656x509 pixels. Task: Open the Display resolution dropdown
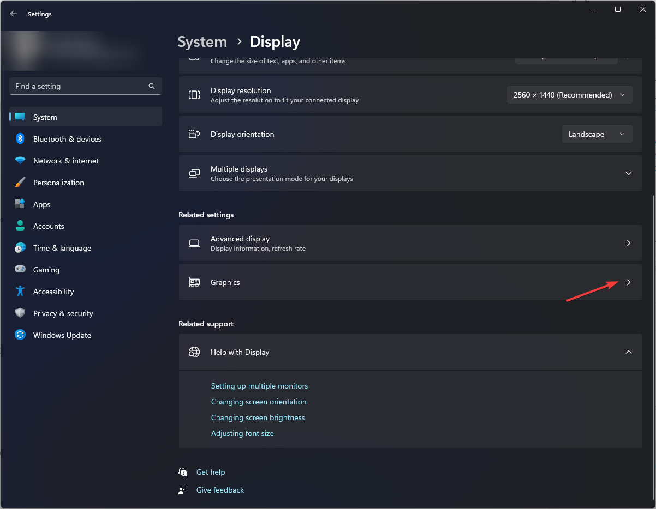pos(569,94)
